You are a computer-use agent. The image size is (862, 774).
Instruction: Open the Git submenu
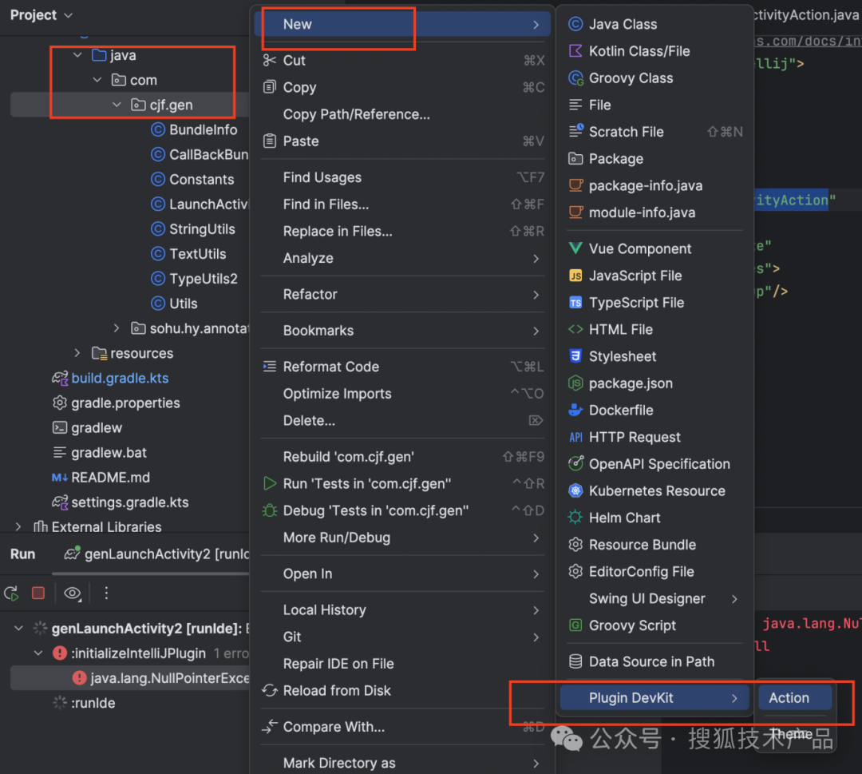tap(402, 637)
